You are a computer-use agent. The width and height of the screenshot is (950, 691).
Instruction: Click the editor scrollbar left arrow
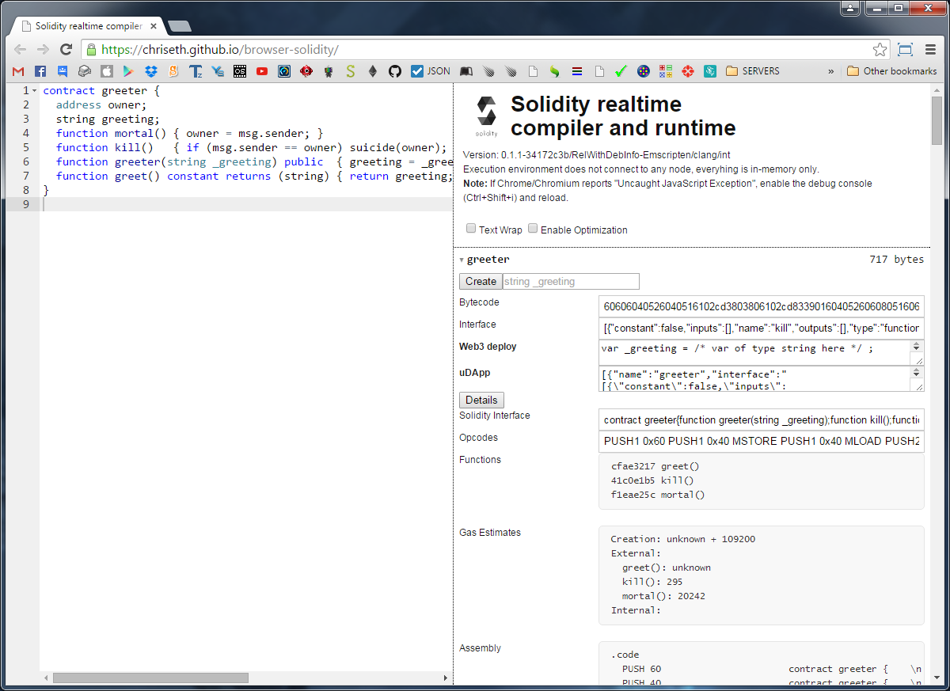pos(45,678)
